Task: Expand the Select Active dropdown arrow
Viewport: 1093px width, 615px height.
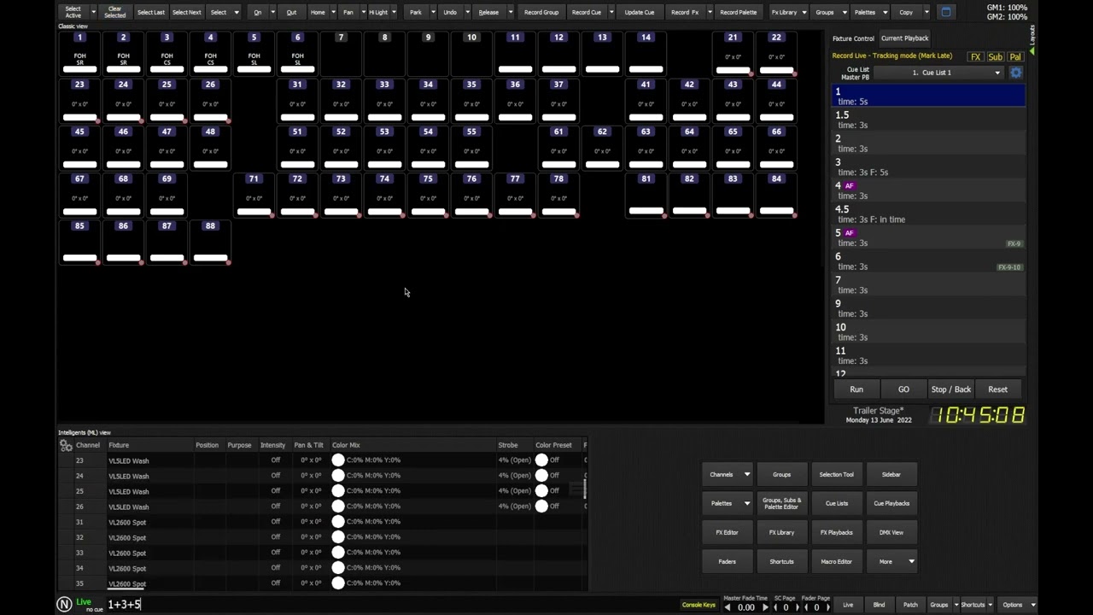Action: click(x=94, y=12)
